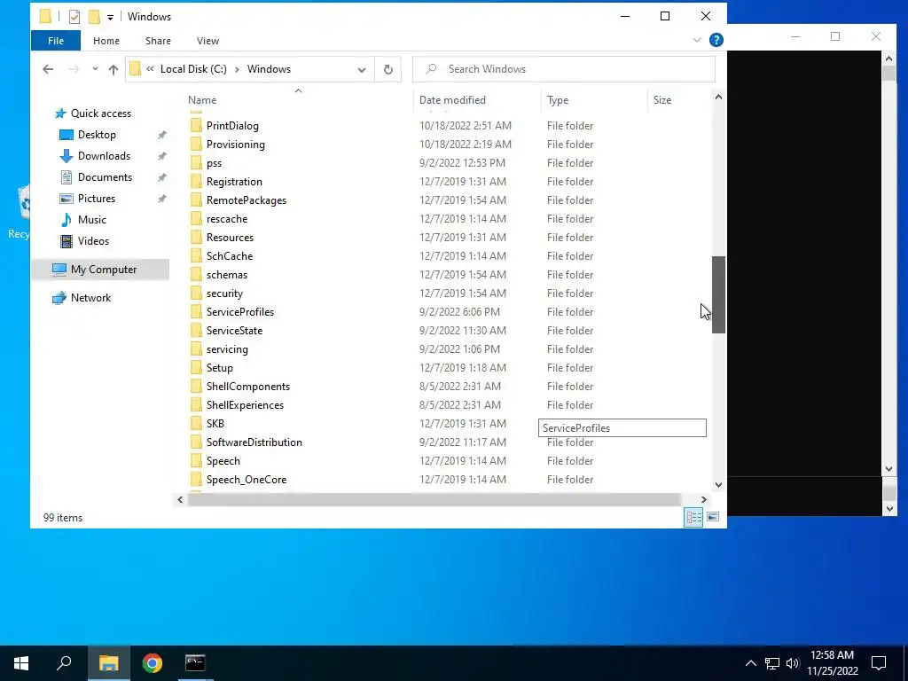The width and height of the screenshot is (908, 681).
Task: Expand the ribbon with the chevron
Action: [x=697, y=40]
